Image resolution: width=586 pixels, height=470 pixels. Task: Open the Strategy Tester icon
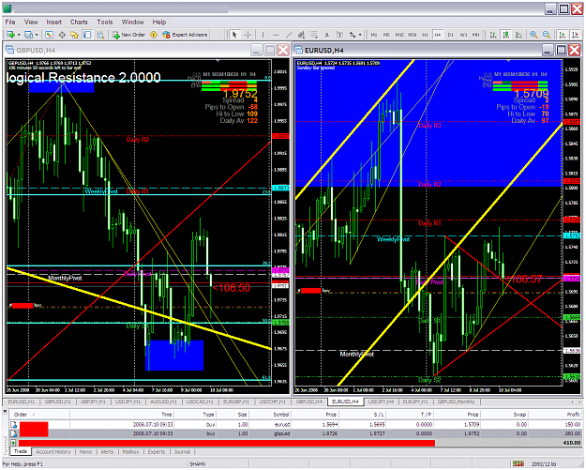(100, 35)
